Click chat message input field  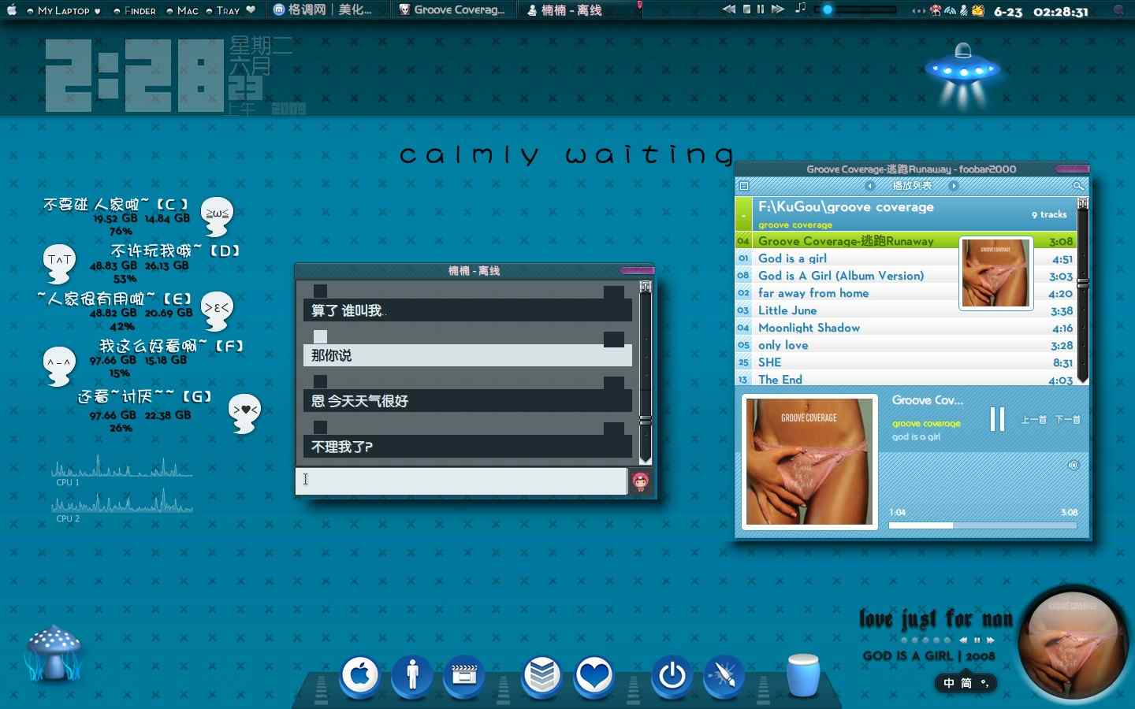[x=461, y=481]
